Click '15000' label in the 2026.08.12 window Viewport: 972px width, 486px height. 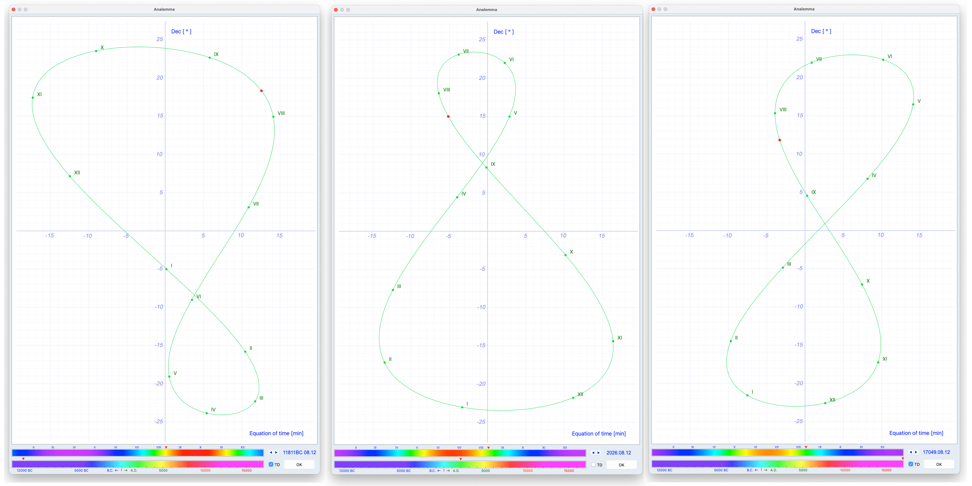[x=569, y=471]
